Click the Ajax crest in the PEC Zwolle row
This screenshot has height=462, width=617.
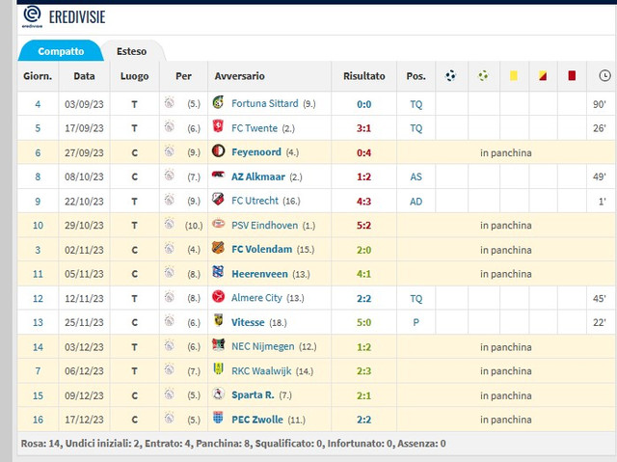[170, 418]
